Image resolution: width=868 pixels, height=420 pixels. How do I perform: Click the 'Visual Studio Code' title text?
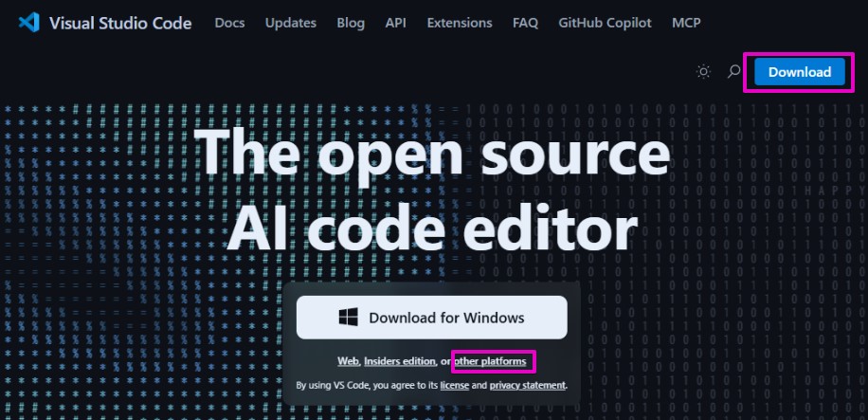120,24
